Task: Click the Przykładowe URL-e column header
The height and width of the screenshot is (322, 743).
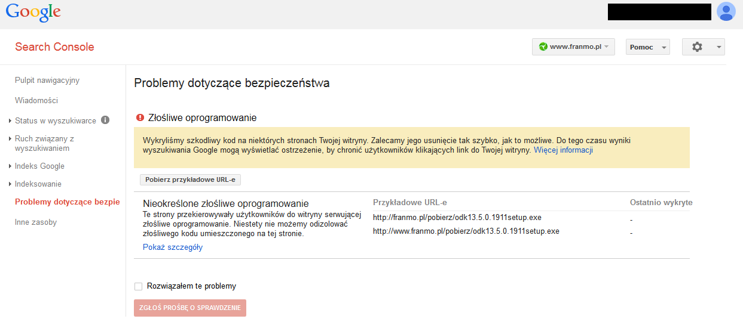Action: tap(410, 203)
